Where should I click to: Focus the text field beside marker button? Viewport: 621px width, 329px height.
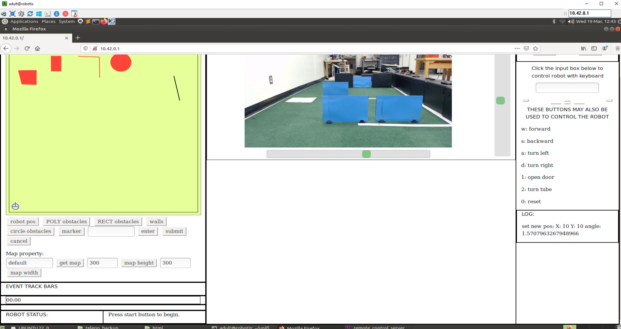coord(111,231)
